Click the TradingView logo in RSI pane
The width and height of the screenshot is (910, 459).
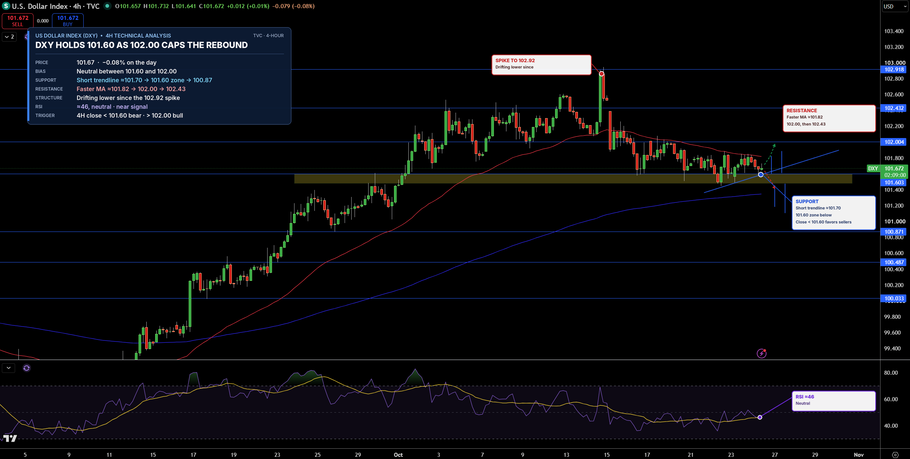10,438
